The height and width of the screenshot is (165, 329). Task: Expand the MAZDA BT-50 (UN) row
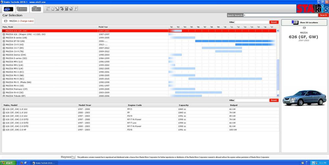(4, 41)
